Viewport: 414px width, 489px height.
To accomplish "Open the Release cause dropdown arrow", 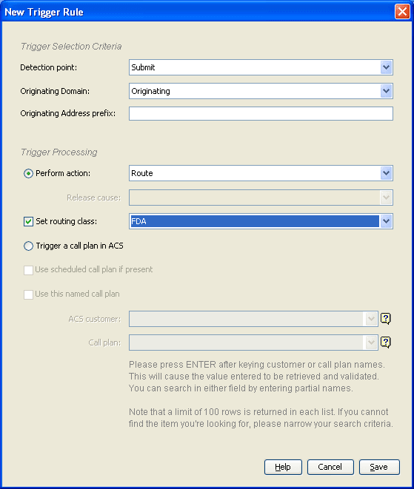I will (x=386, y=198).
